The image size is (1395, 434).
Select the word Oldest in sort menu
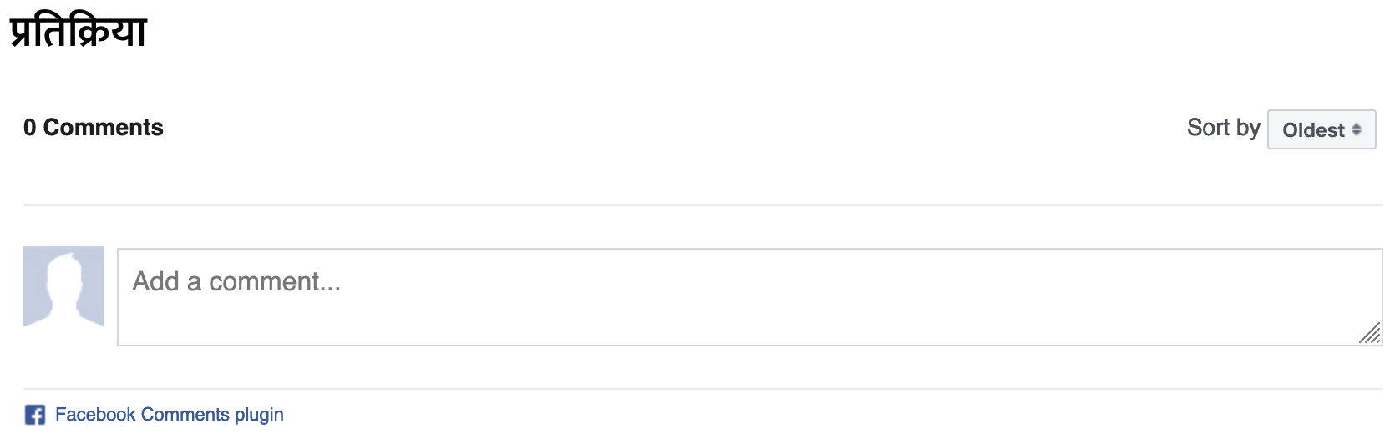(1313, 130)
